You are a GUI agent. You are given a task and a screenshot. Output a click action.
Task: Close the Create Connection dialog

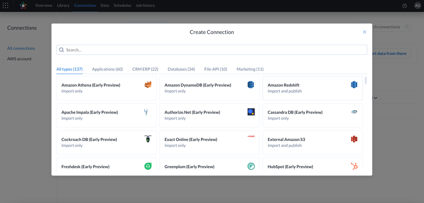(365, 32)
